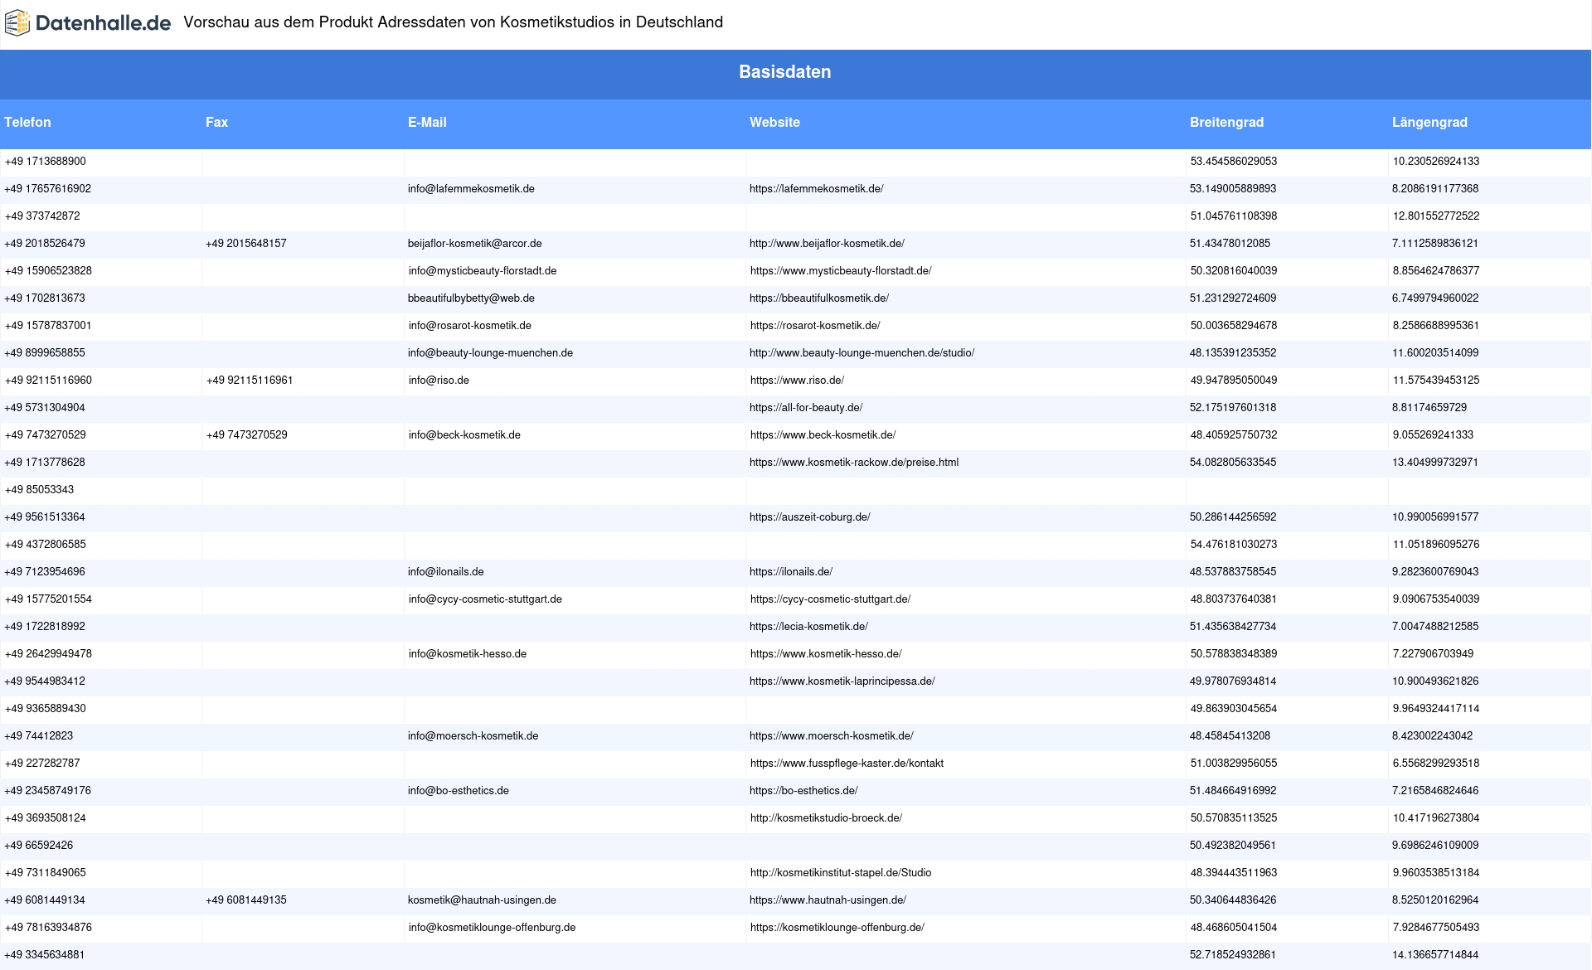Open https://www.mysticbeauty-florstadt.de/ website cell
This screenshot has width=1592, height=970.
coord(841,271)
